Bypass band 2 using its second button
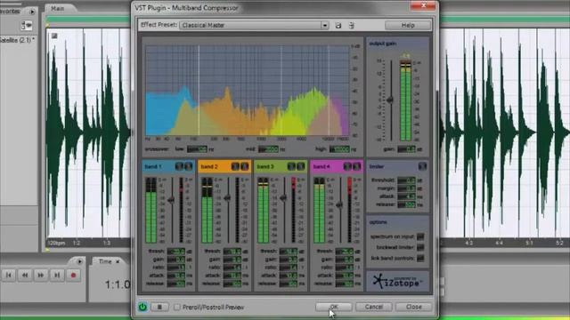Screen dimensions: 570x320 coord(244,166)
